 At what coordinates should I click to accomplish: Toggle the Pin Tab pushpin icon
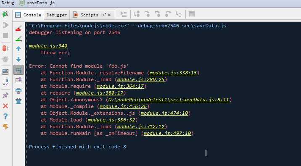5,95
